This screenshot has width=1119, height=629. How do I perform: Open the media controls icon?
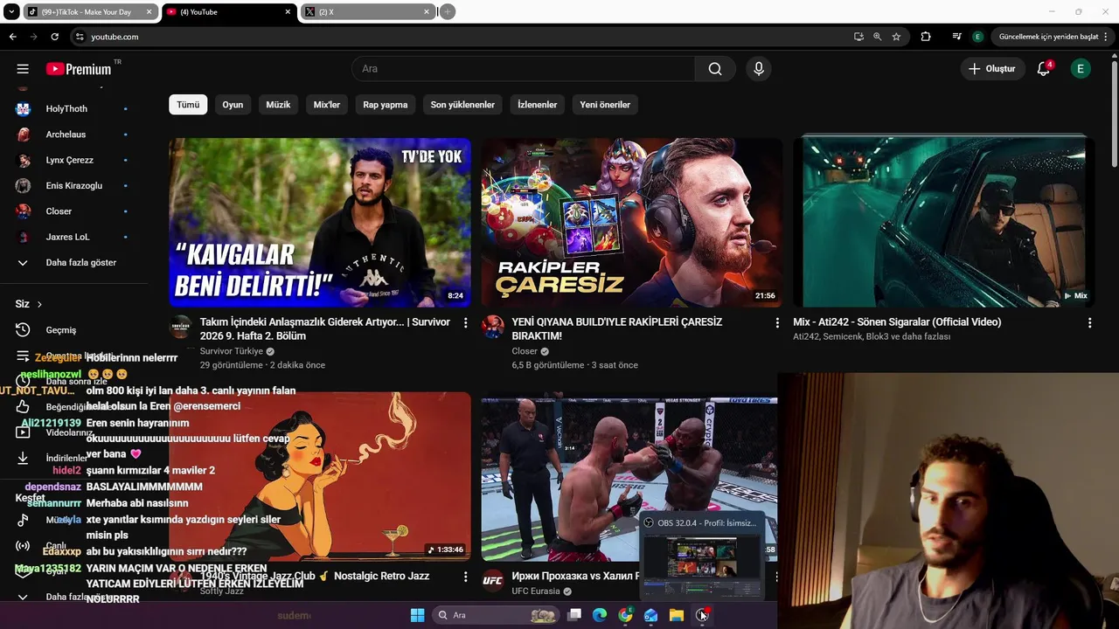coord(957,37)
